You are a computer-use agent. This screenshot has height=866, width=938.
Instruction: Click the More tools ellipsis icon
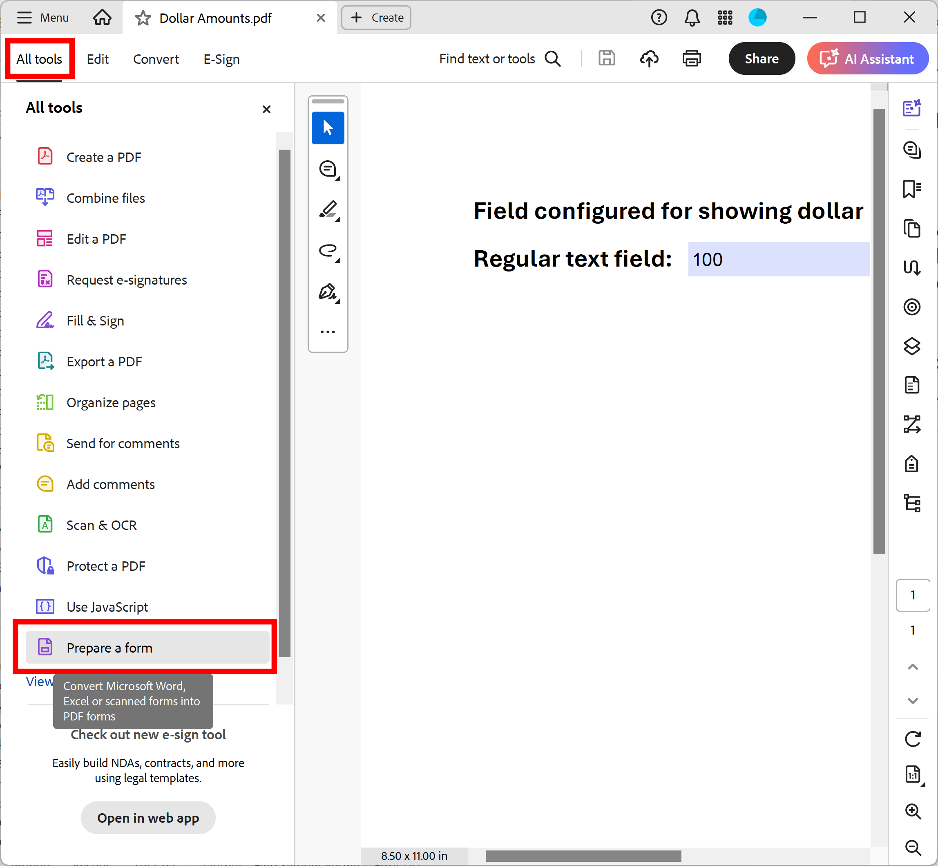pos(328,331)
